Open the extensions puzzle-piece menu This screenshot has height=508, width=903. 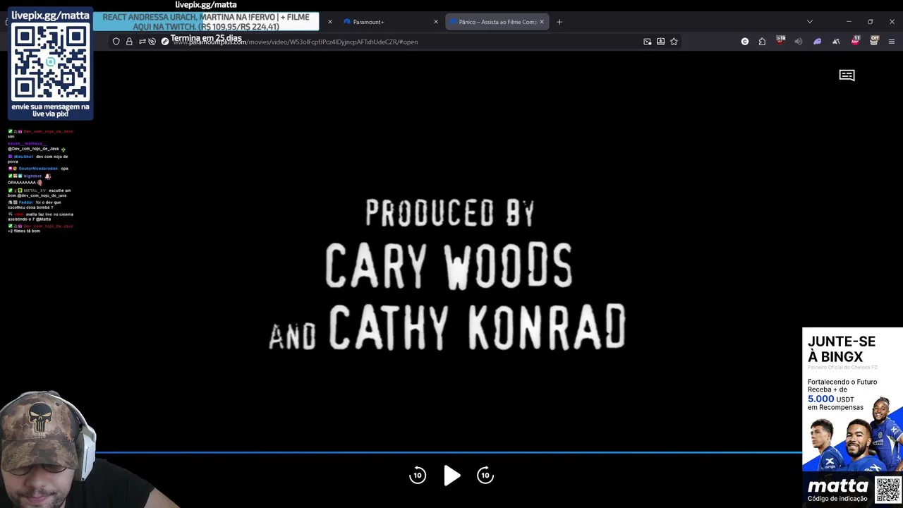click(762, 42)
